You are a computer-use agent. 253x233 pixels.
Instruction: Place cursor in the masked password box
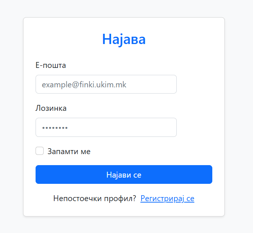point(106,127)
